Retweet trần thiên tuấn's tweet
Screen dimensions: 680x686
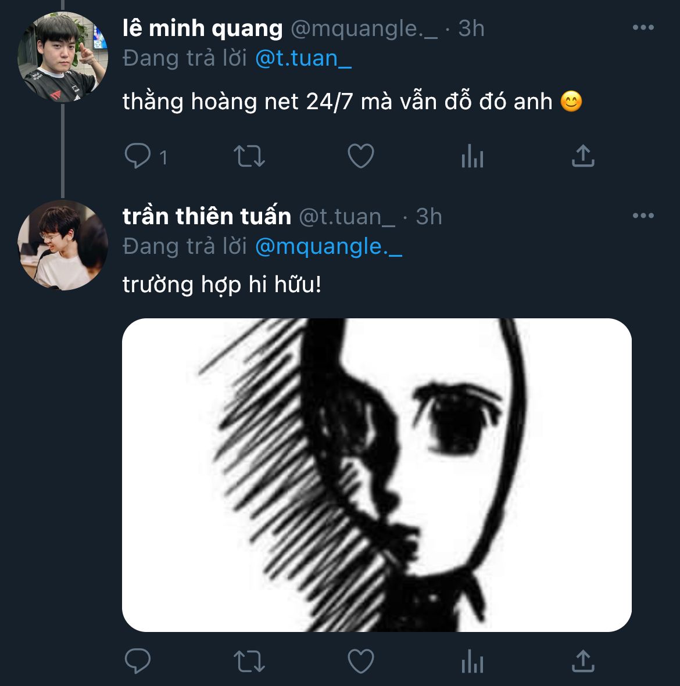pos(249,661)
